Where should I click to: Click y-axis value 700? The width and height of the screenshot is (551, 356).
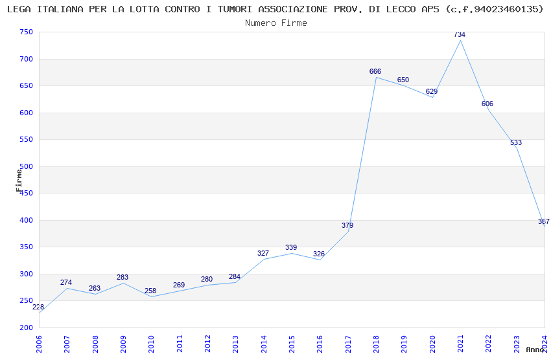(x=26, y=59)
